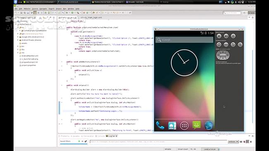
Task: Expand the libs folder
Action: [18, 50]
